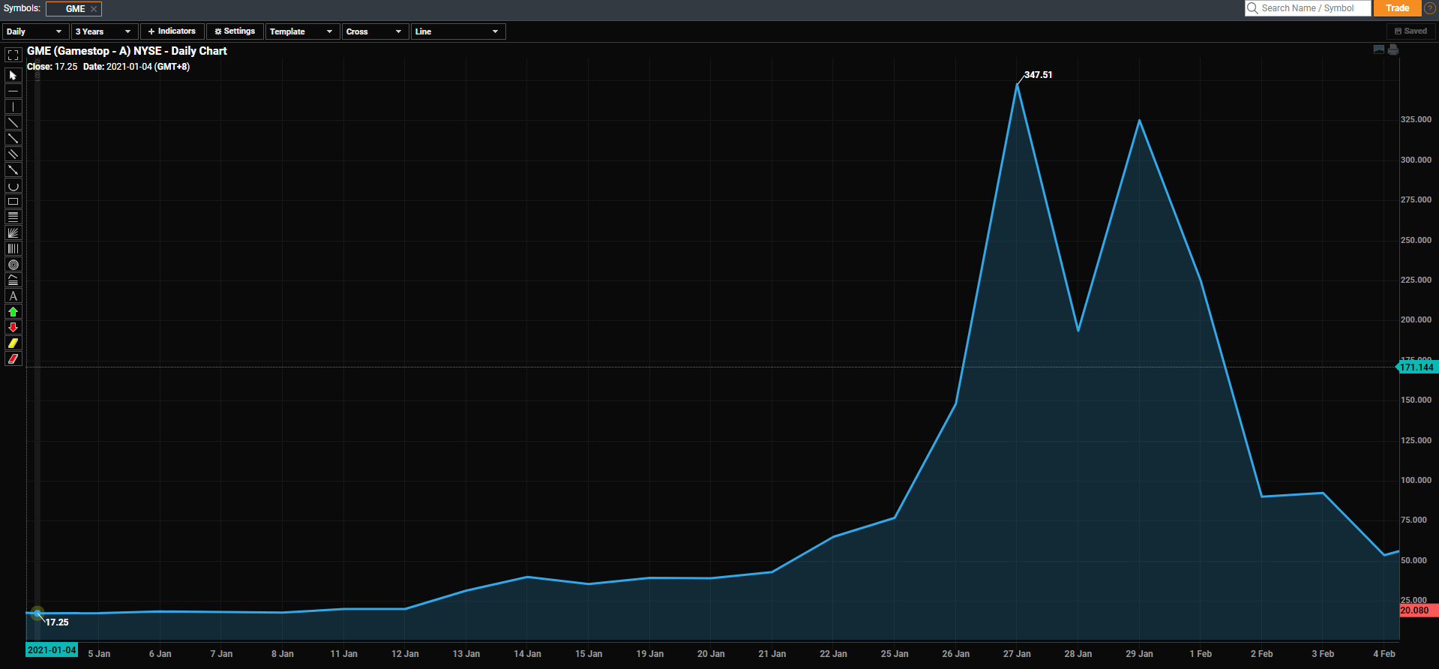1439x669 pixels.
Task: Open the Cross cursor dropdown
Action: click(374, 31)
